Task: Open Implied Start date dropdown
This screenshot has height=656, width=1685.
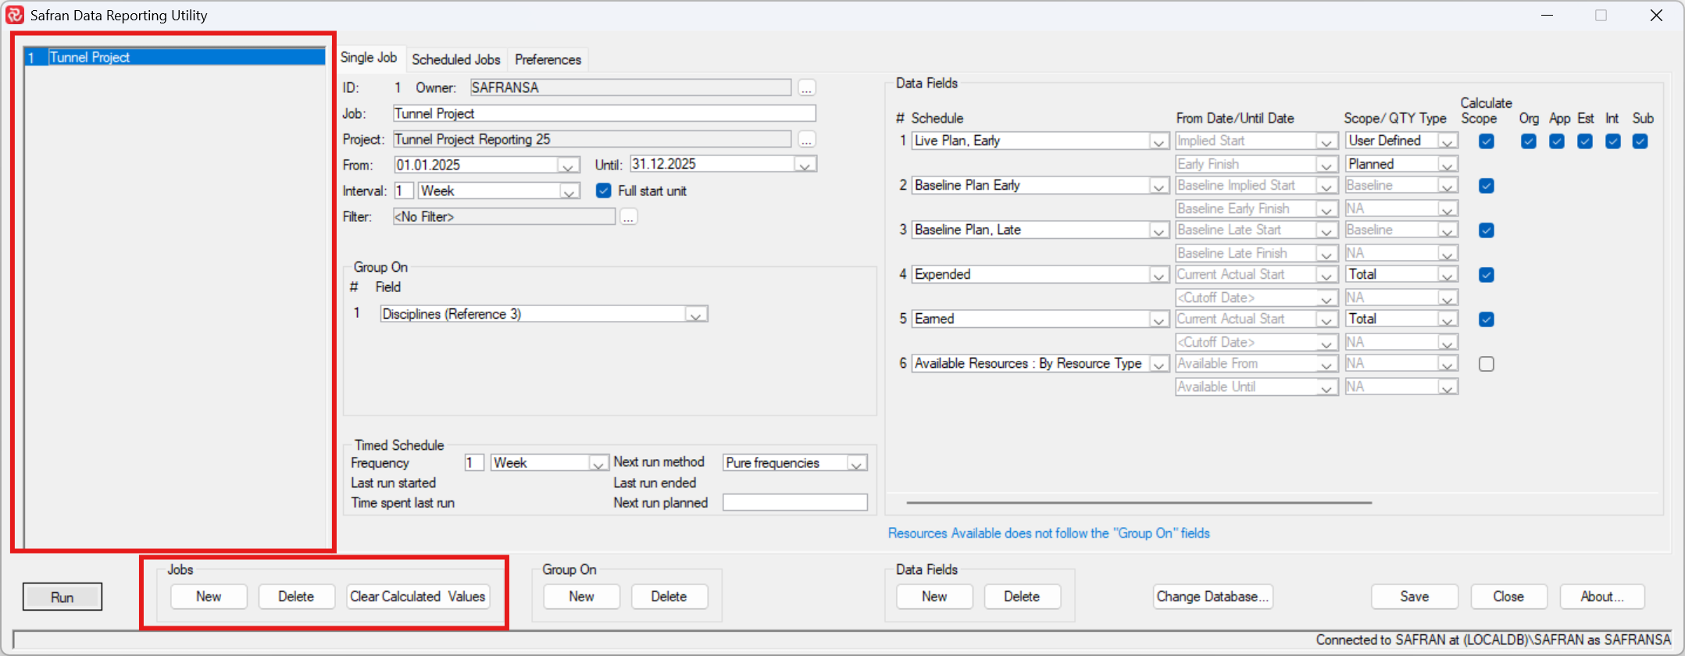Action: [x=1326, y=141]
